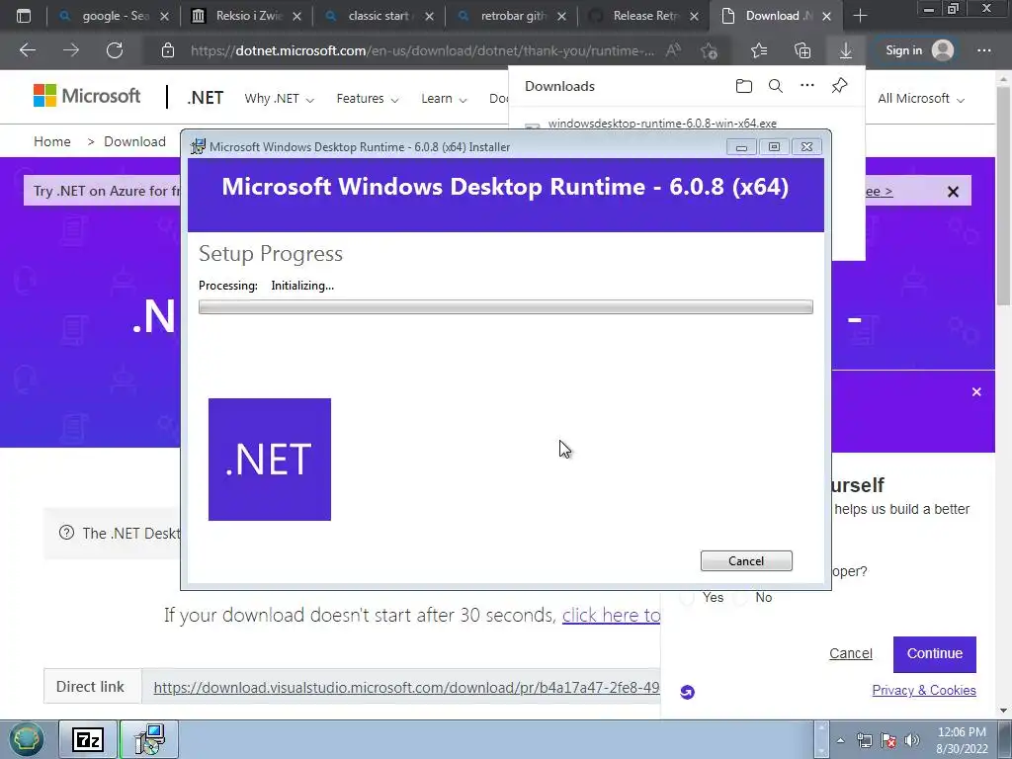The width and height of the screenshot is (1012, 759).
Task: Toggle the Downloads toolbar button
Action: point(846,50)
